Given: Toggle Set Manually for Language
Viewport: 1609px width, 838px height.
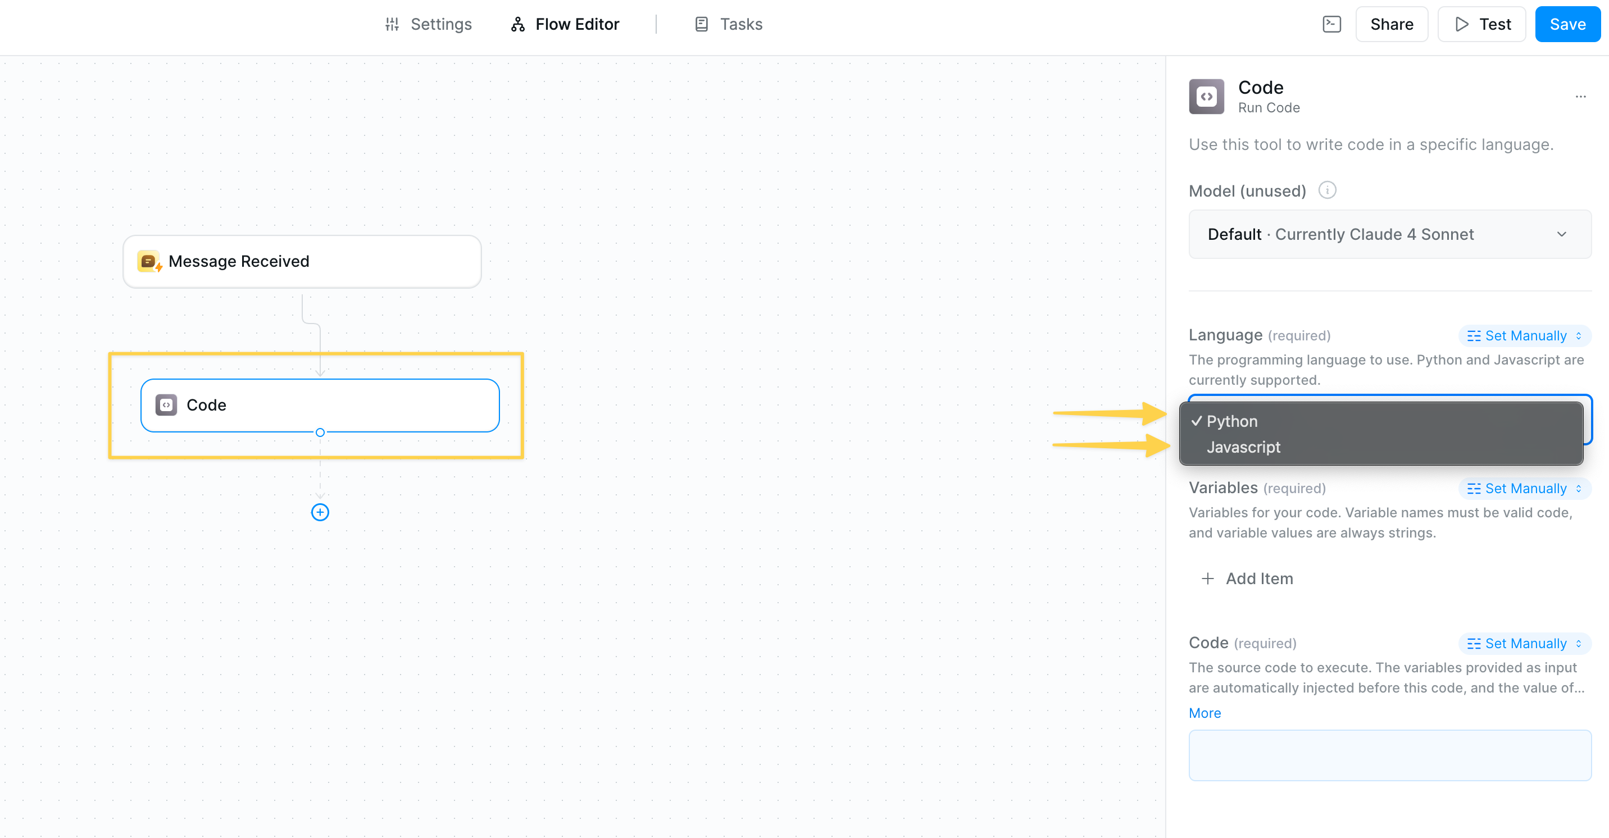Looking at the screenshot, I should pyautogui.click(x=1524, y=336).
